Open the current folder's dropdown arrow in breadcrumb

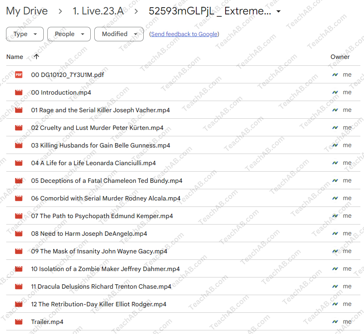279,11
